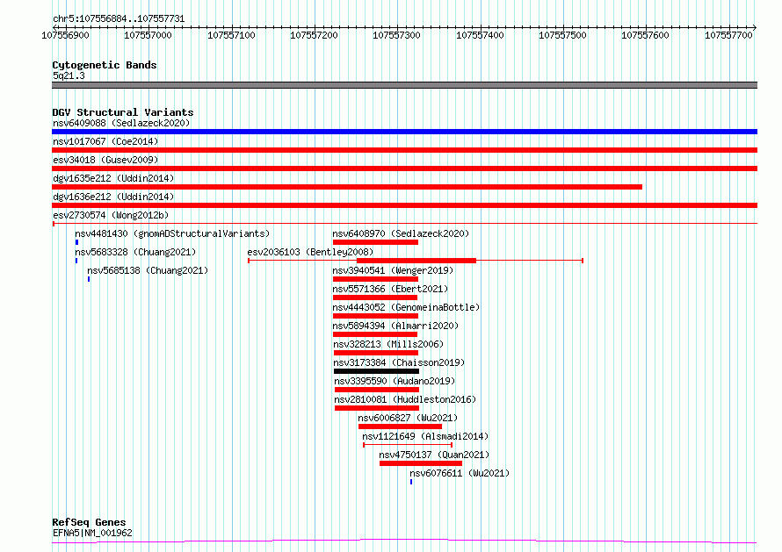Open the nsv328213 (Mills2006) label
This screenshot has width=782, height=552.
pyautogui.click(x=388, y=344)
